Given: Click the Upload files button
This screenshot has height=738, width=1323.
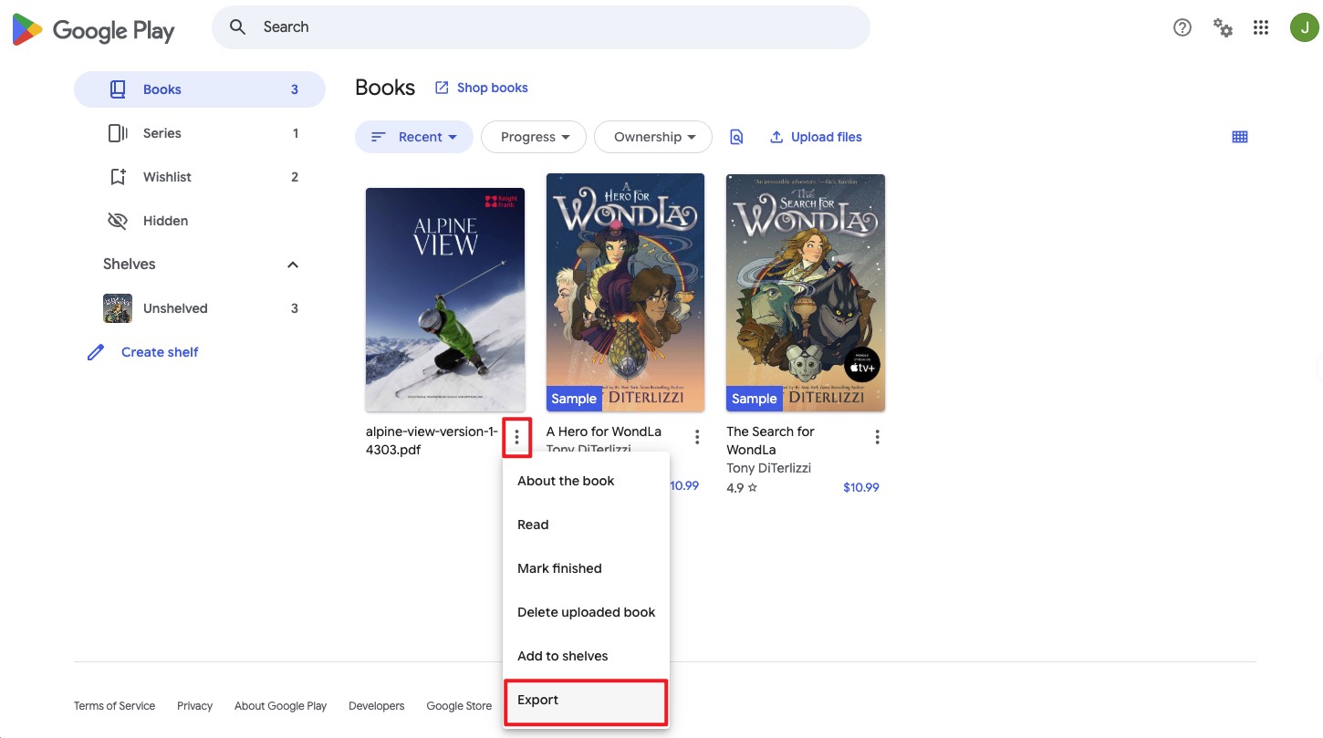Looking at the screenshot, I should click(x=816, y=137).
